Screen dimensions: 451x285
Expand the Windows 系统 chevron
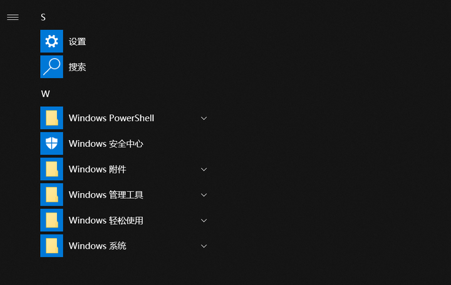pos(204,246)
